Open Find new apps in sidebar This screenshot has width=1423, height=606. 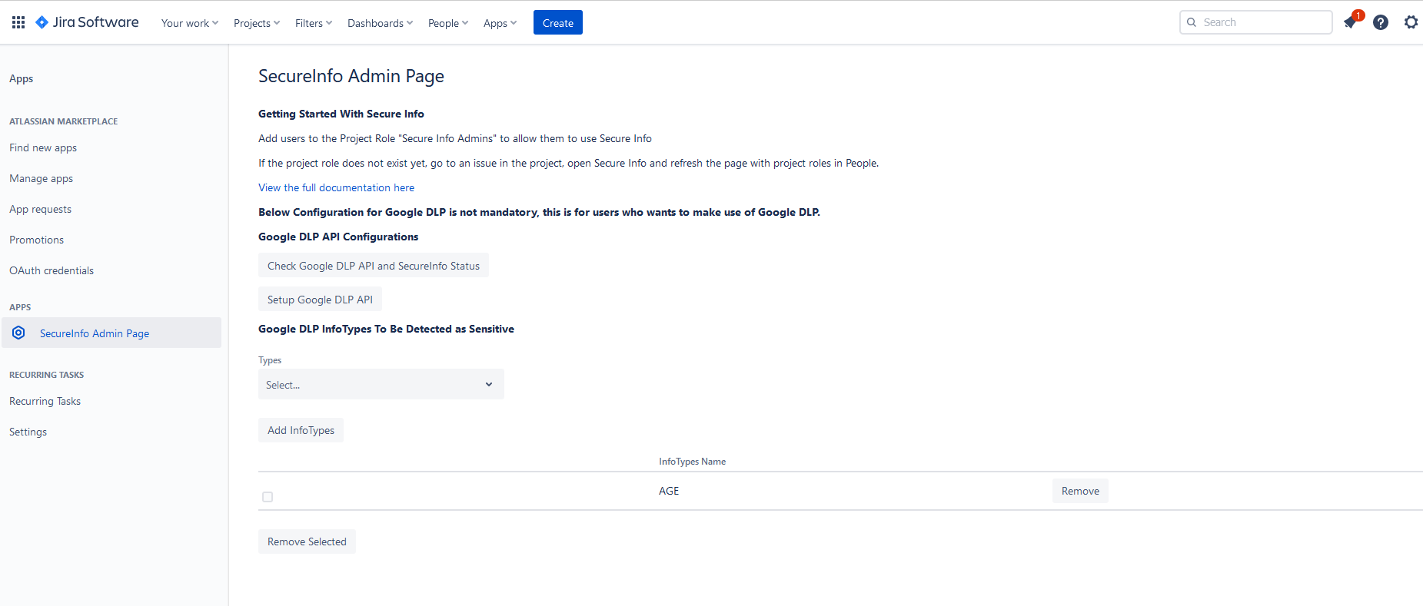click(x=43, y=147)
